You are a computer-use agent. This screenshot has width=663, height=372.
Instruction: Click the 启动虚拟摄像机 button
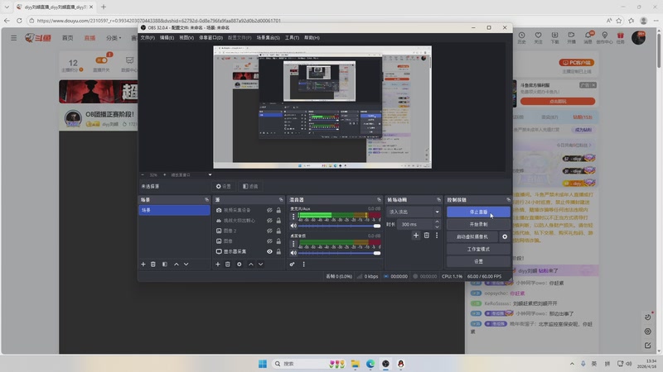pos(472,236)
